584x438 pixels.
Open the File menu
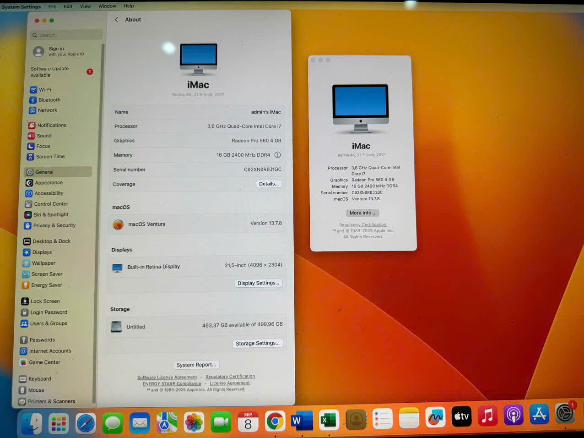(x=52, y=6)
